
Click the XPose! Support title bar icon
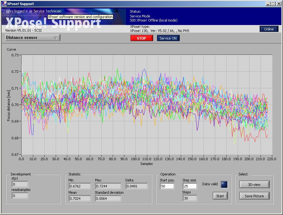[4, 3]
